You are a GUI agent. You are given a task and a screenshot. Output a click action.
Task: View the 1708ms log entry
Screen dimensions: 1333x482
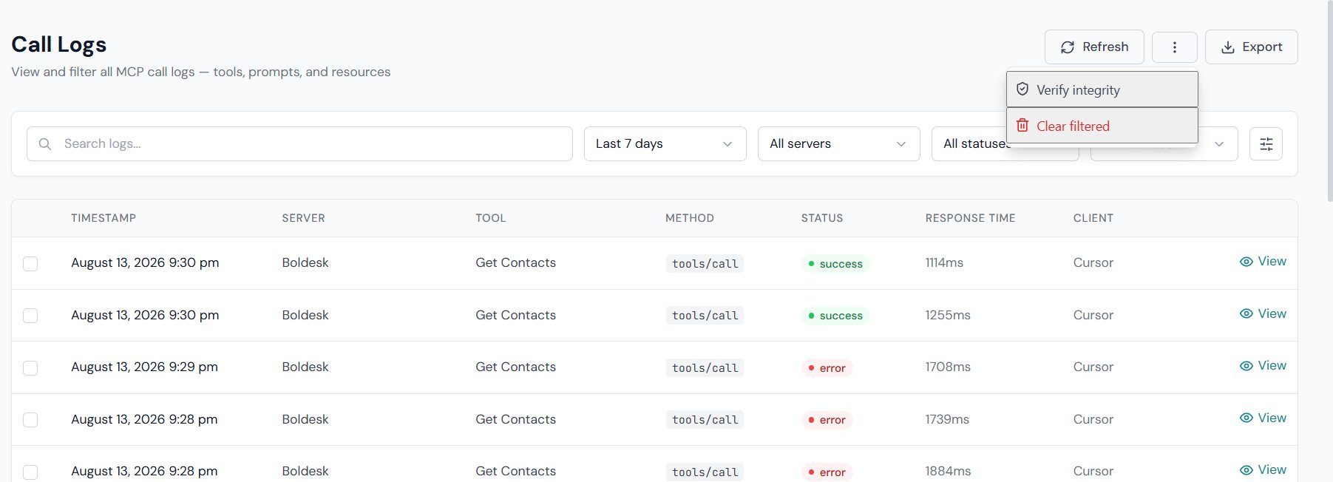coord(1263,366)
